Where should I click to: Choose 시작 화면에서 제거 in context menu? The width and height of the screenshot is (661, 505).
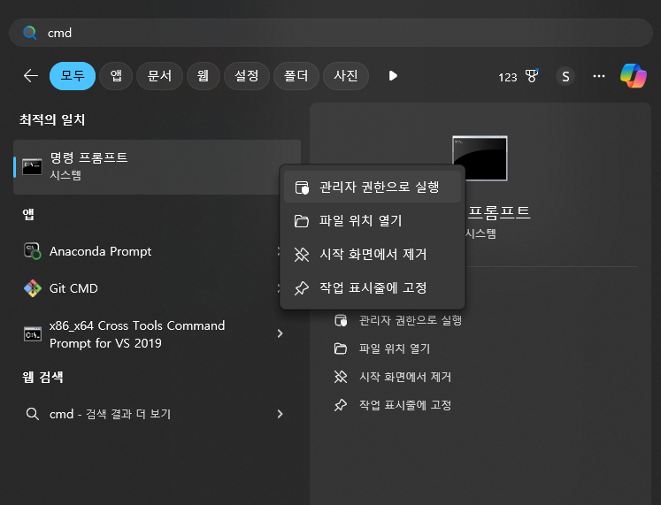pyautogui.click(x=373, y=254)
